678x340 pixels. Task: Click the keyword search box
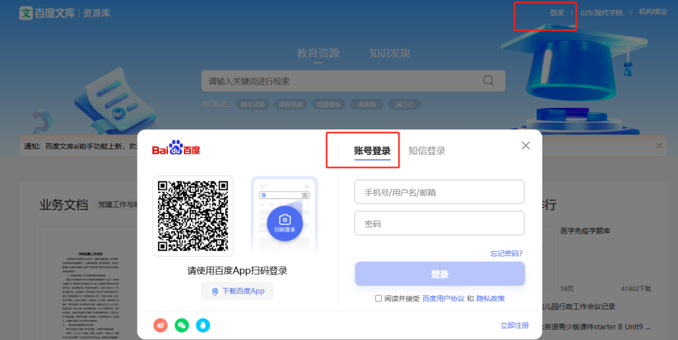point(353,81)
